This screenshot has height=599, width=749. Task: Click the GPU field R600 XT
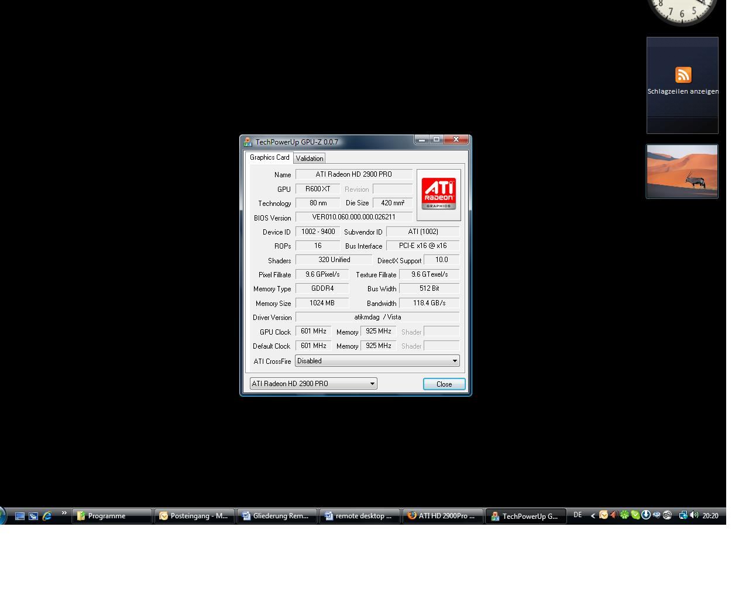click(318, 189)
